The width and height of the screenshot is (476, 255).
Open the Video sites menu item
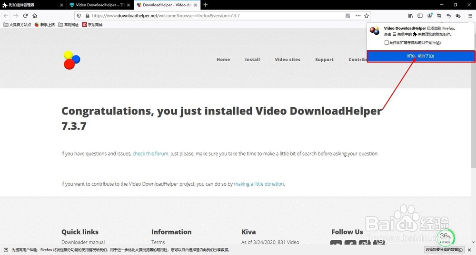288,60
